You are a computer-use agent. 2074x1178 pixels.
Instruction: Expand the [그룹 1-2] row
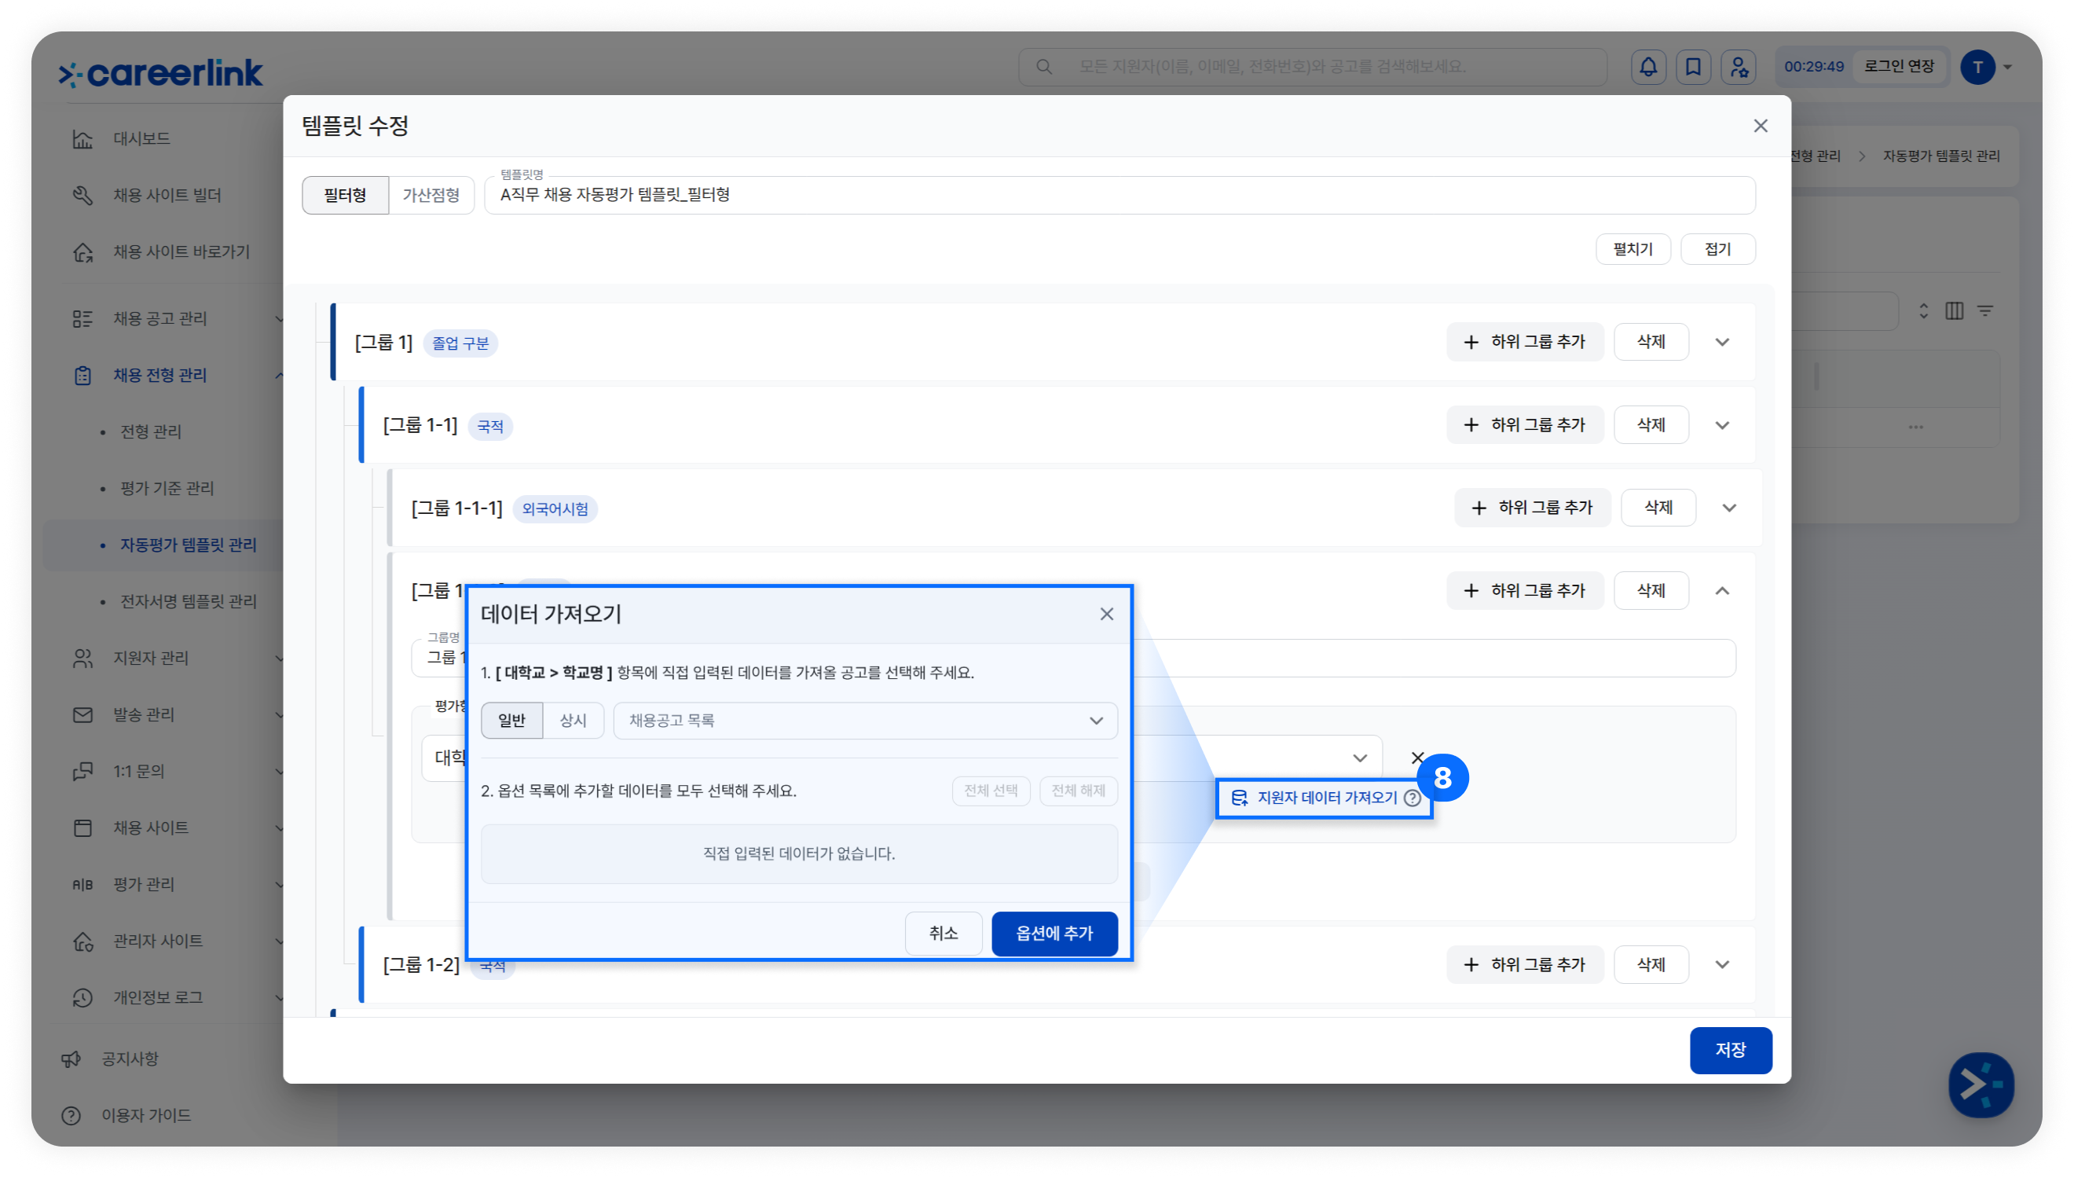pyautogui.click(x=1722, y=965)
